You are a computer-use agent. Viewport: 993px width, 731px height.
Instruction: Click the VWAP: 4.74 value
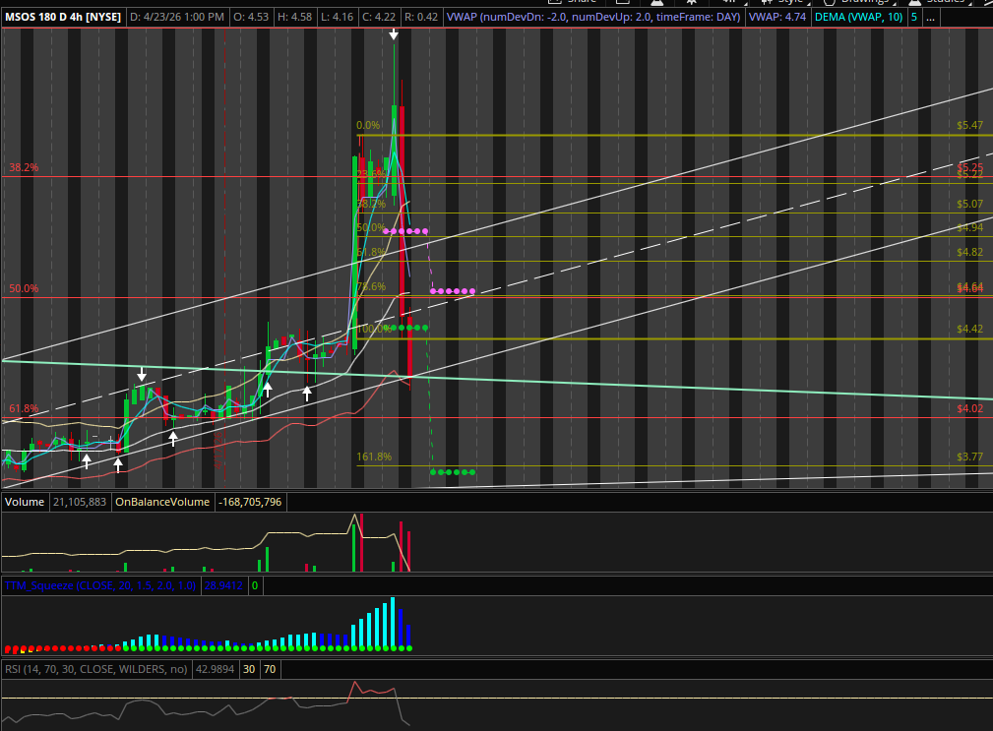point(777,17)
